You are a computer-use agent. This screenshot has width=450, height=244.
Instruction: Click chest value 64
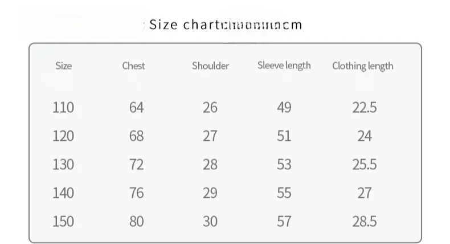(x=136, y=108)
